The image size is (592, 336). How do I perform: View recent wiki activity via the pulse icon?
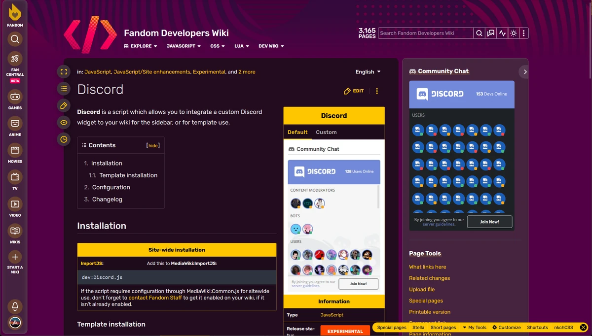[x=502, y=33]
